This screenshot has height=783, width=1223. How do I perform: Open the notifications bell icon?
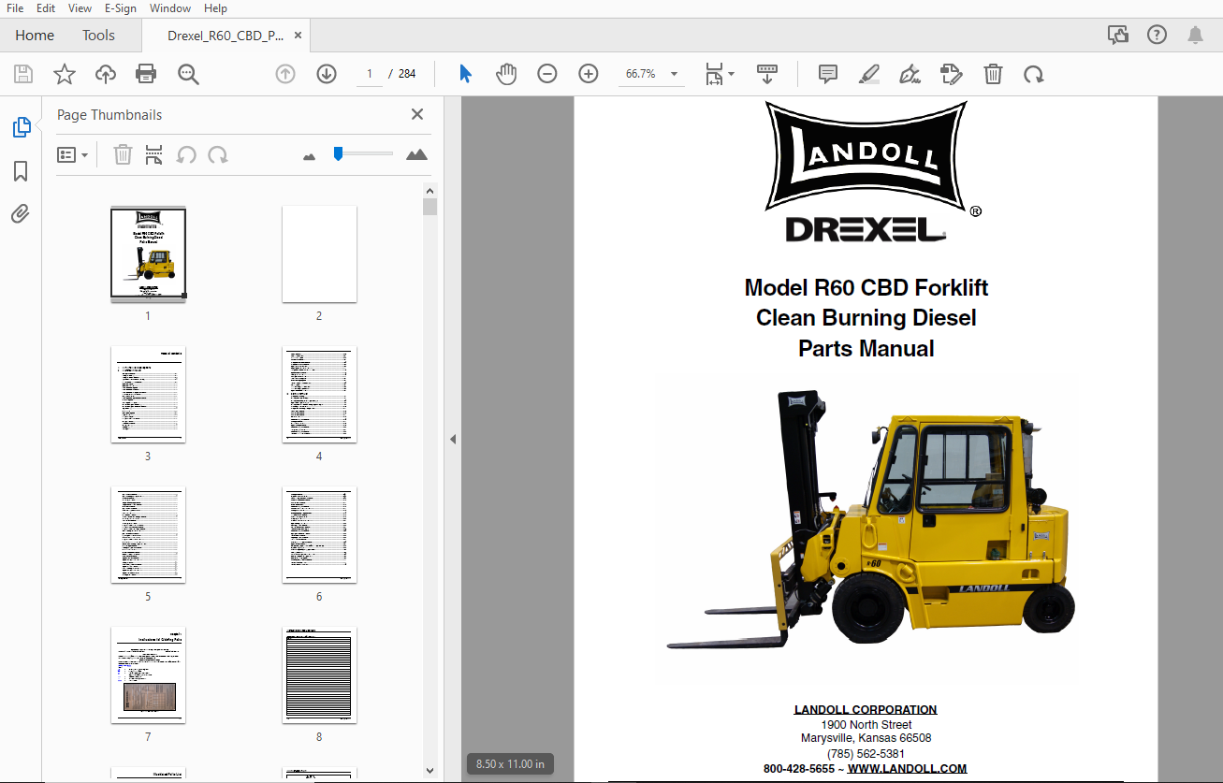(1195, 36)
